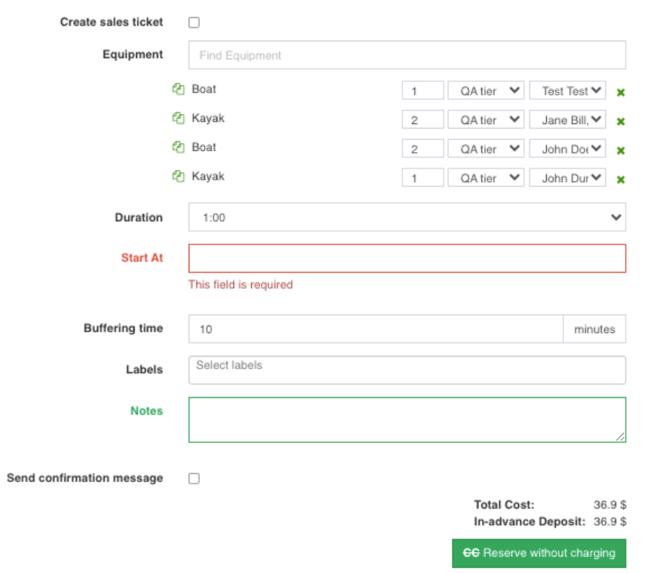
Task: Click the copy icon beside second Boat row
Action: [x=178, y=147]
